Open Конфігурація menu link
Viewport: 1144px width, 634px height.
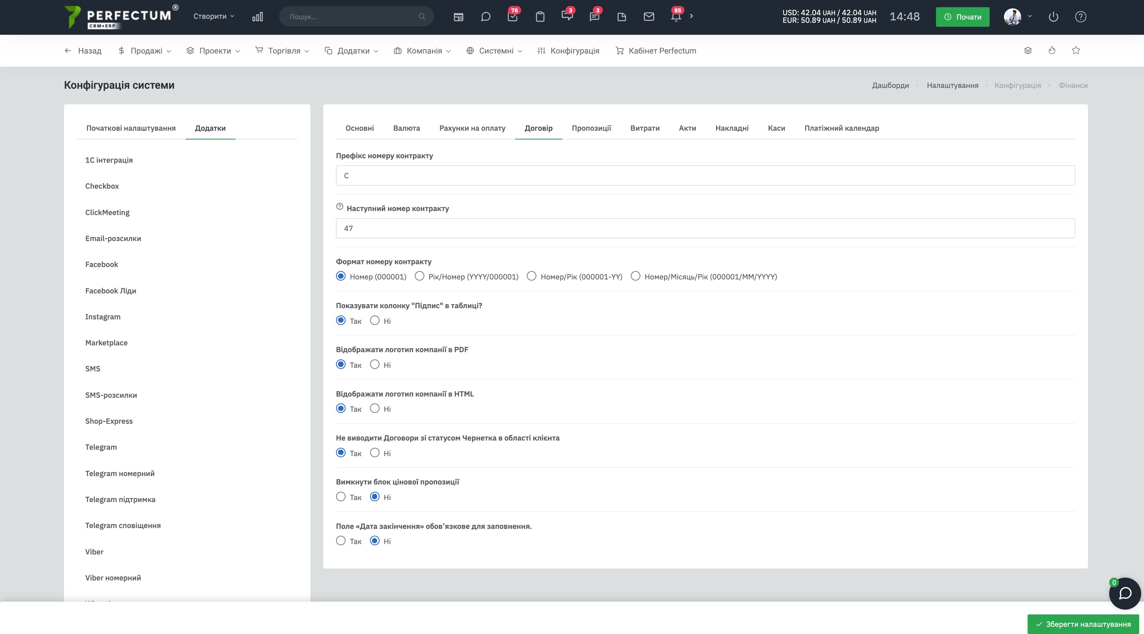click(x=568, y=51)
